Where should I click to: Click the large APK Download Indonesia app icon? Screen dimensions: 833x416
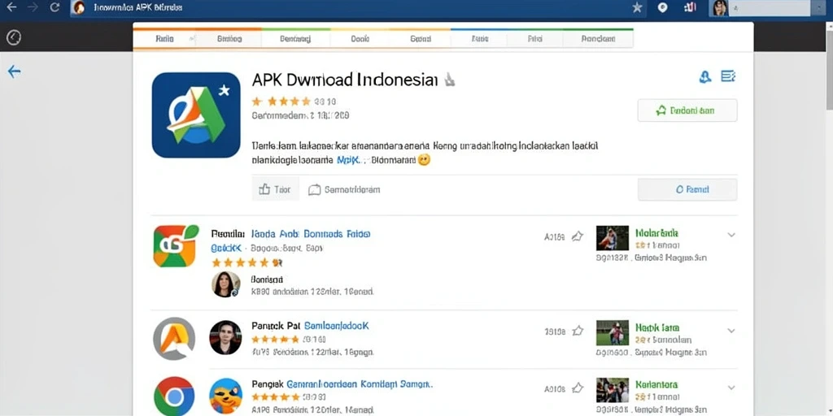[x=196, y=115]
